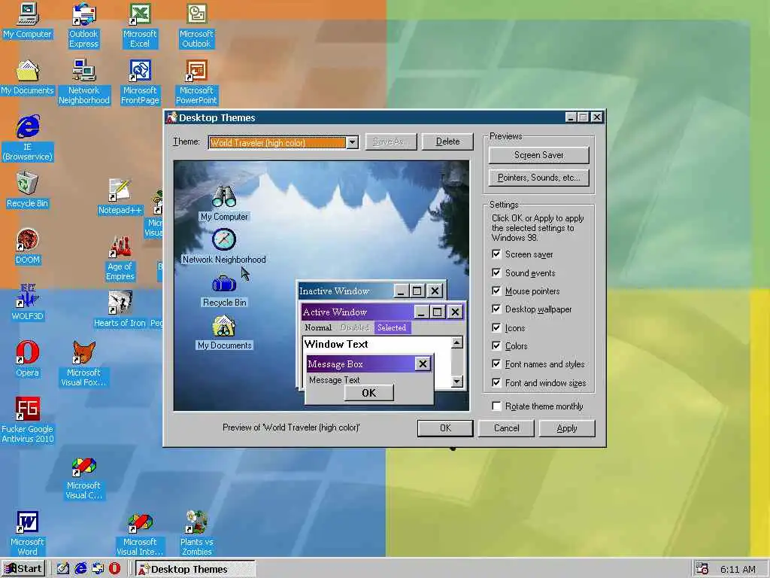770x578 pixels.
Task: Uncheck the Mouse pointers setting
Action: pyautogui.click(x=496, y=291)
